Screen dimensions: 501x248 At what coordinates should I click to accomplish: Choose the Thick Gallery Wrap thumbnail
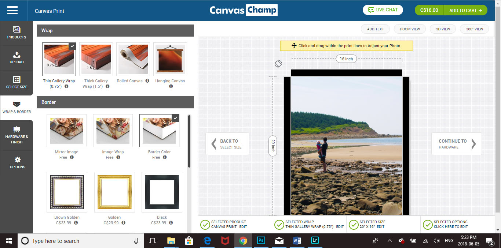(x=96, y=59)
